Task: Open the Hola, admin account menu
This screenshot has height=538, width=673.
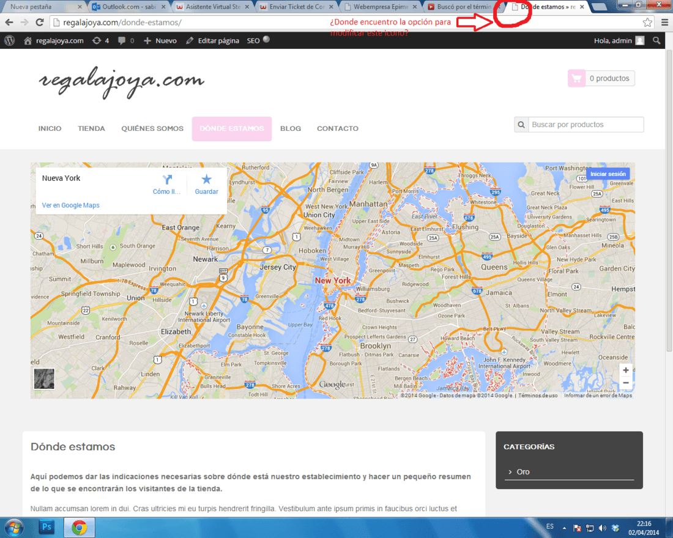Action: [x=619, y=40]
